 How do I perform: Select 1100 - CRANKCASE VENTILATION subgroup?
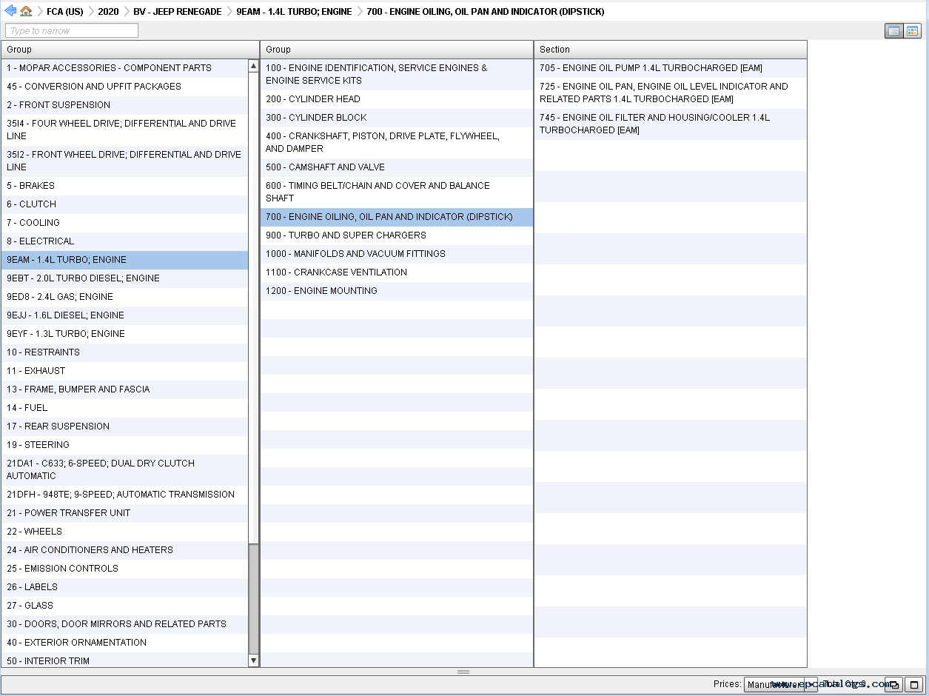[397, 272]
